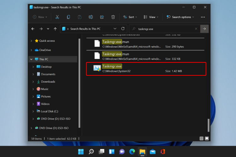Open the Search options menu
Screen dimensions: 236x157
pyautogui.click(x=180, y=17)
